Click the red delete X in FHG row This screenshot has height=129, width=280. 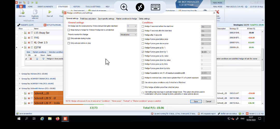coord(29,37)
